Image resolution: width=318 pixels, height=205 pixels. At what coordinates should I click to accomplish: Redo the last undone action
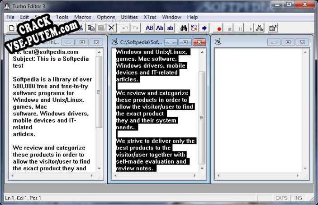coord(135,28)
